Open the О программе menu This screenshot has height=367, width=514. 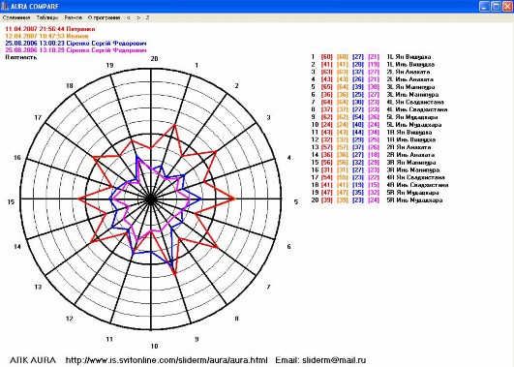point(104,17)
